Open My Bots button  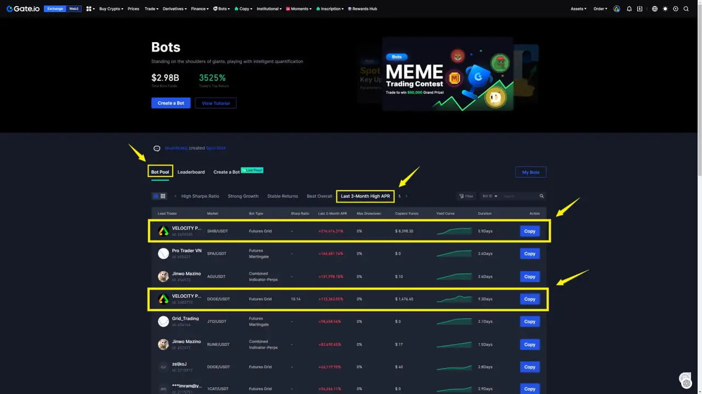tap(530, 172)
